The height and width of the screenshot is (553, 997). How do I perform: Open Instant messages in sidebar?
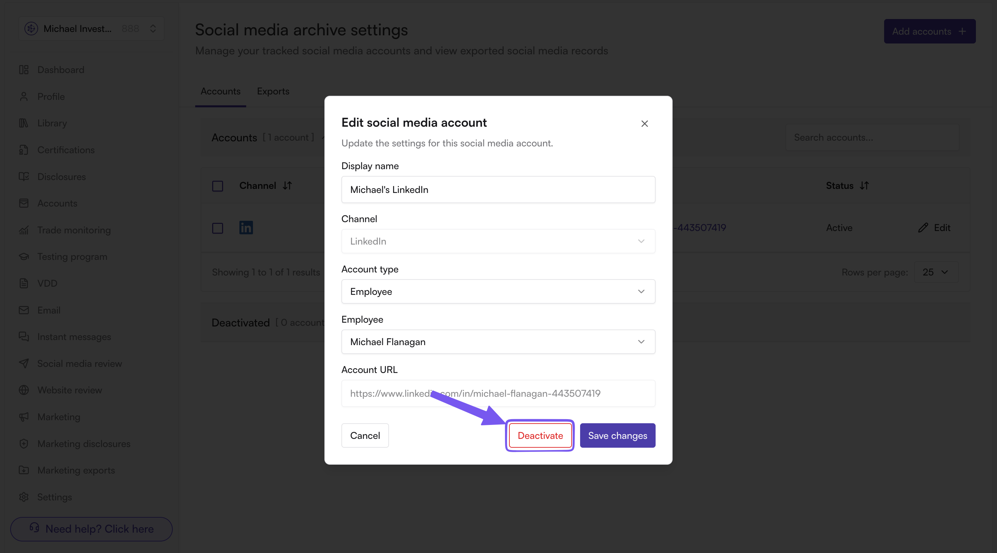tap(74, 337)
